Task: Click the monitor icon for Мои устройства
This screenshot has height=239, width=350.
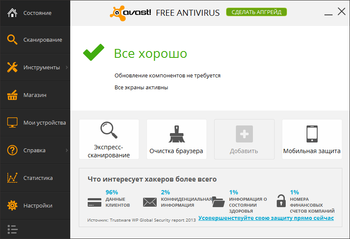Action: tap(12, 122)
